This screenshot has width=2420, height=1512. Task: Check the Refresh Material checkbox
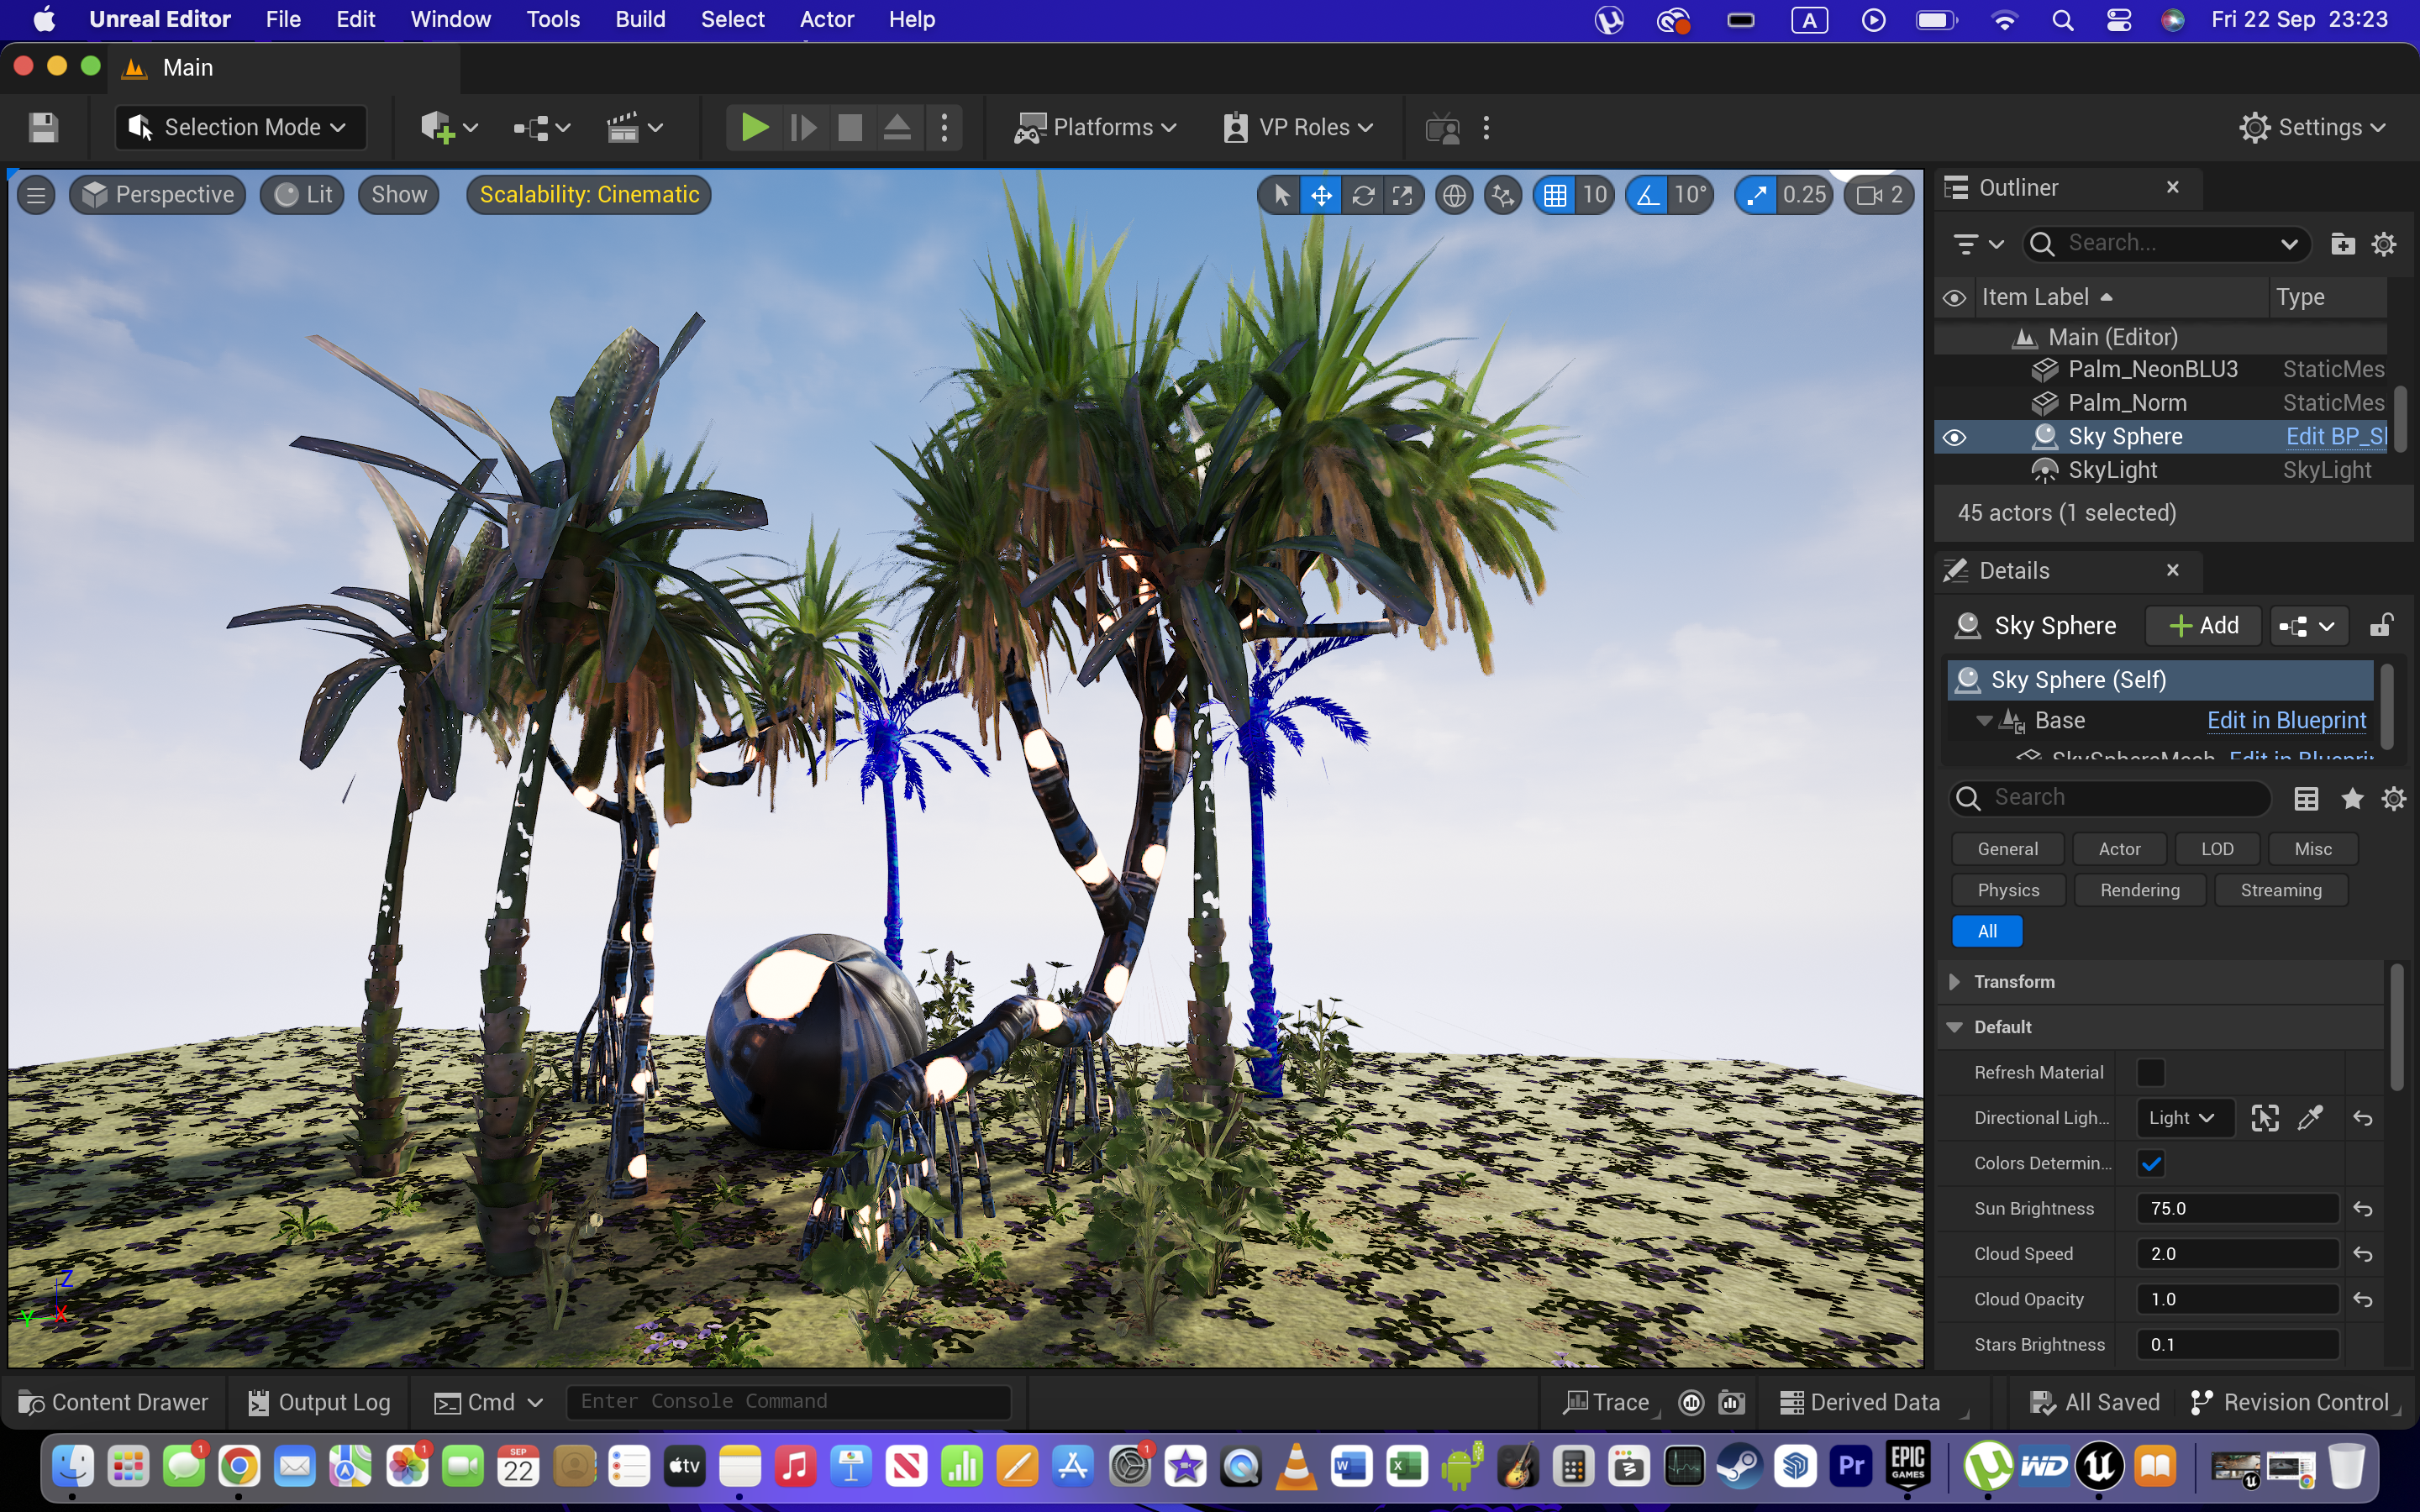pos(2150,1072)
